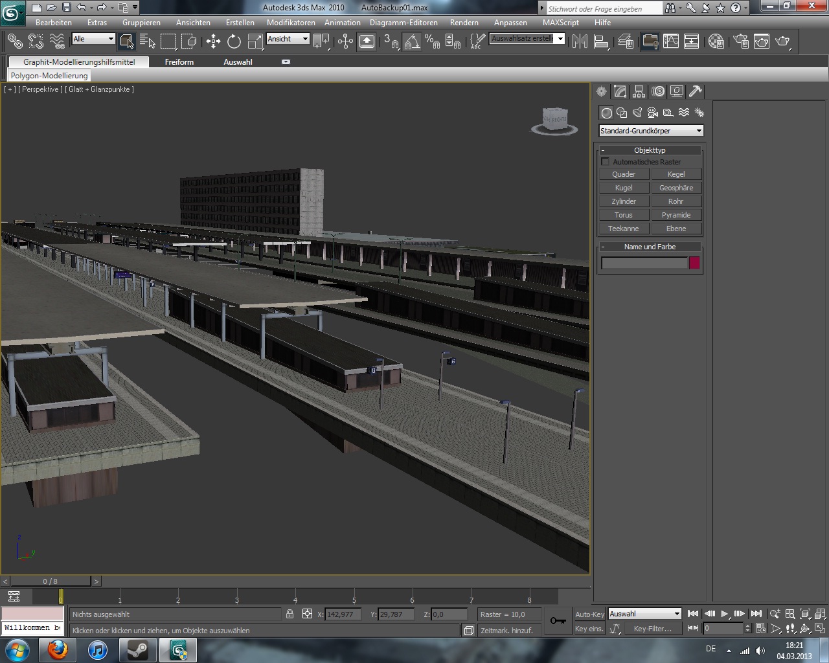Open the Render Setup teapot icon

pos(741,41)
